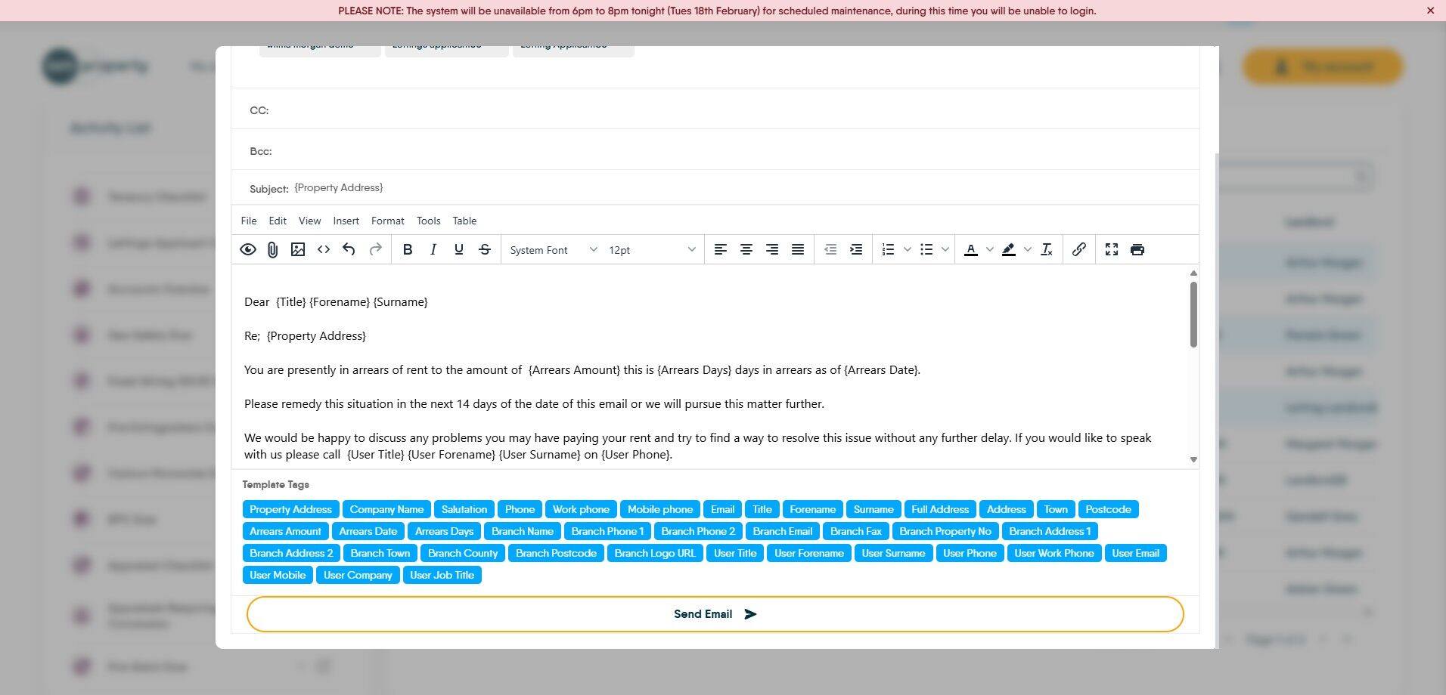Attach a file with the paperclip icon
Screen dimensions: 1446x695
click(x=273, y=249)
